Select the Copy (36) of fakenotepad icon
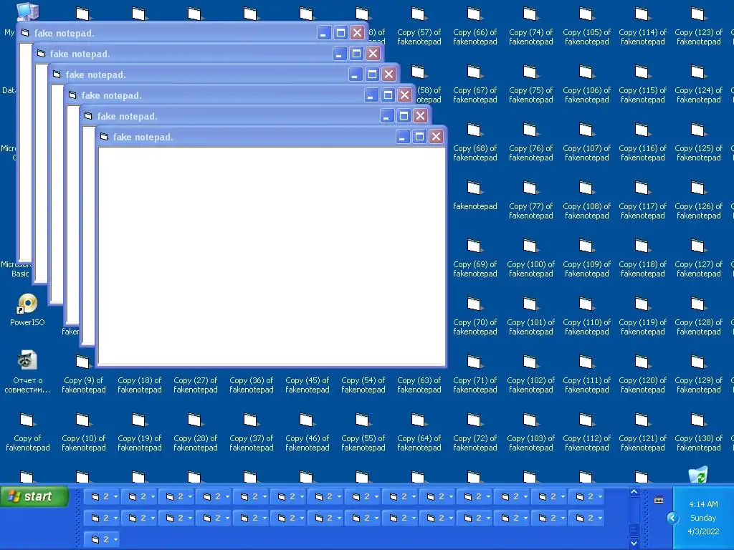This screenshot has height=550, width=734. click(252, 385)
